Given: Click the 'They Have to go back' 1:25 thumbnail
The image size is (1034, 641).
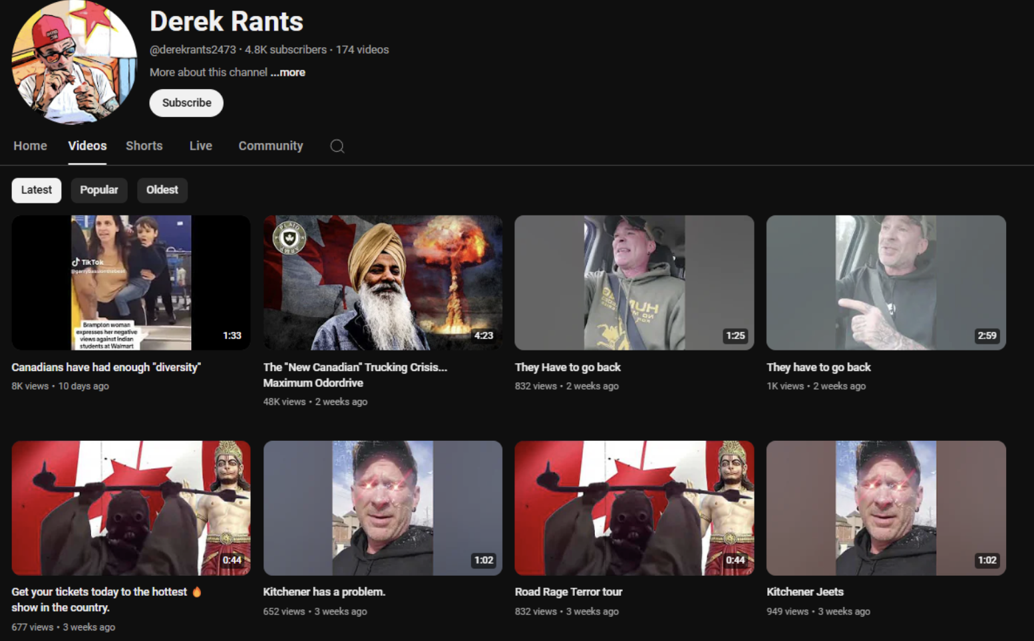Looking at the screenshot, I should coord(634,283).
